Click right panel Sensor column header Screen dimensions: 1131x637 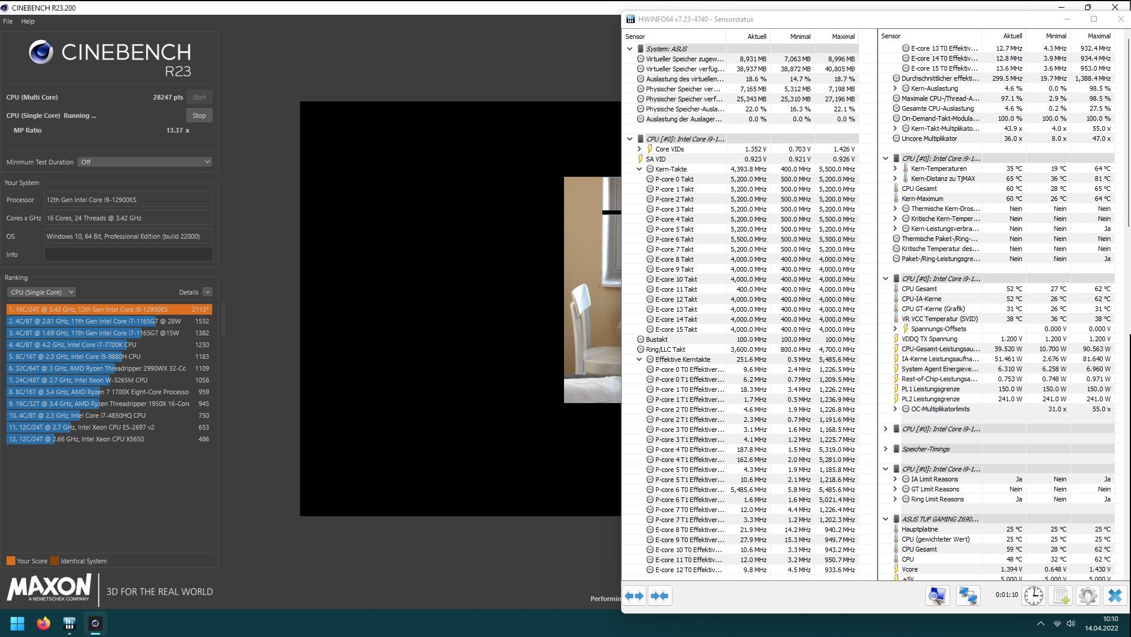click(930, 36)
